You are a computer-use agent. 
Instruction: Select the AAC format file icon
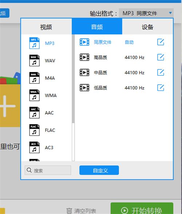point(35,112)
